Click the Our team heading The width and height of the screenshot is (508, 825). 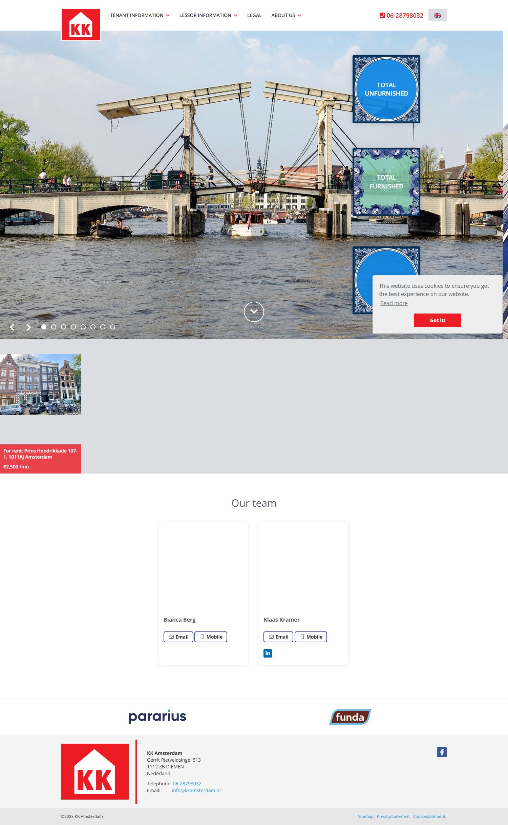[x=254, y=503]
